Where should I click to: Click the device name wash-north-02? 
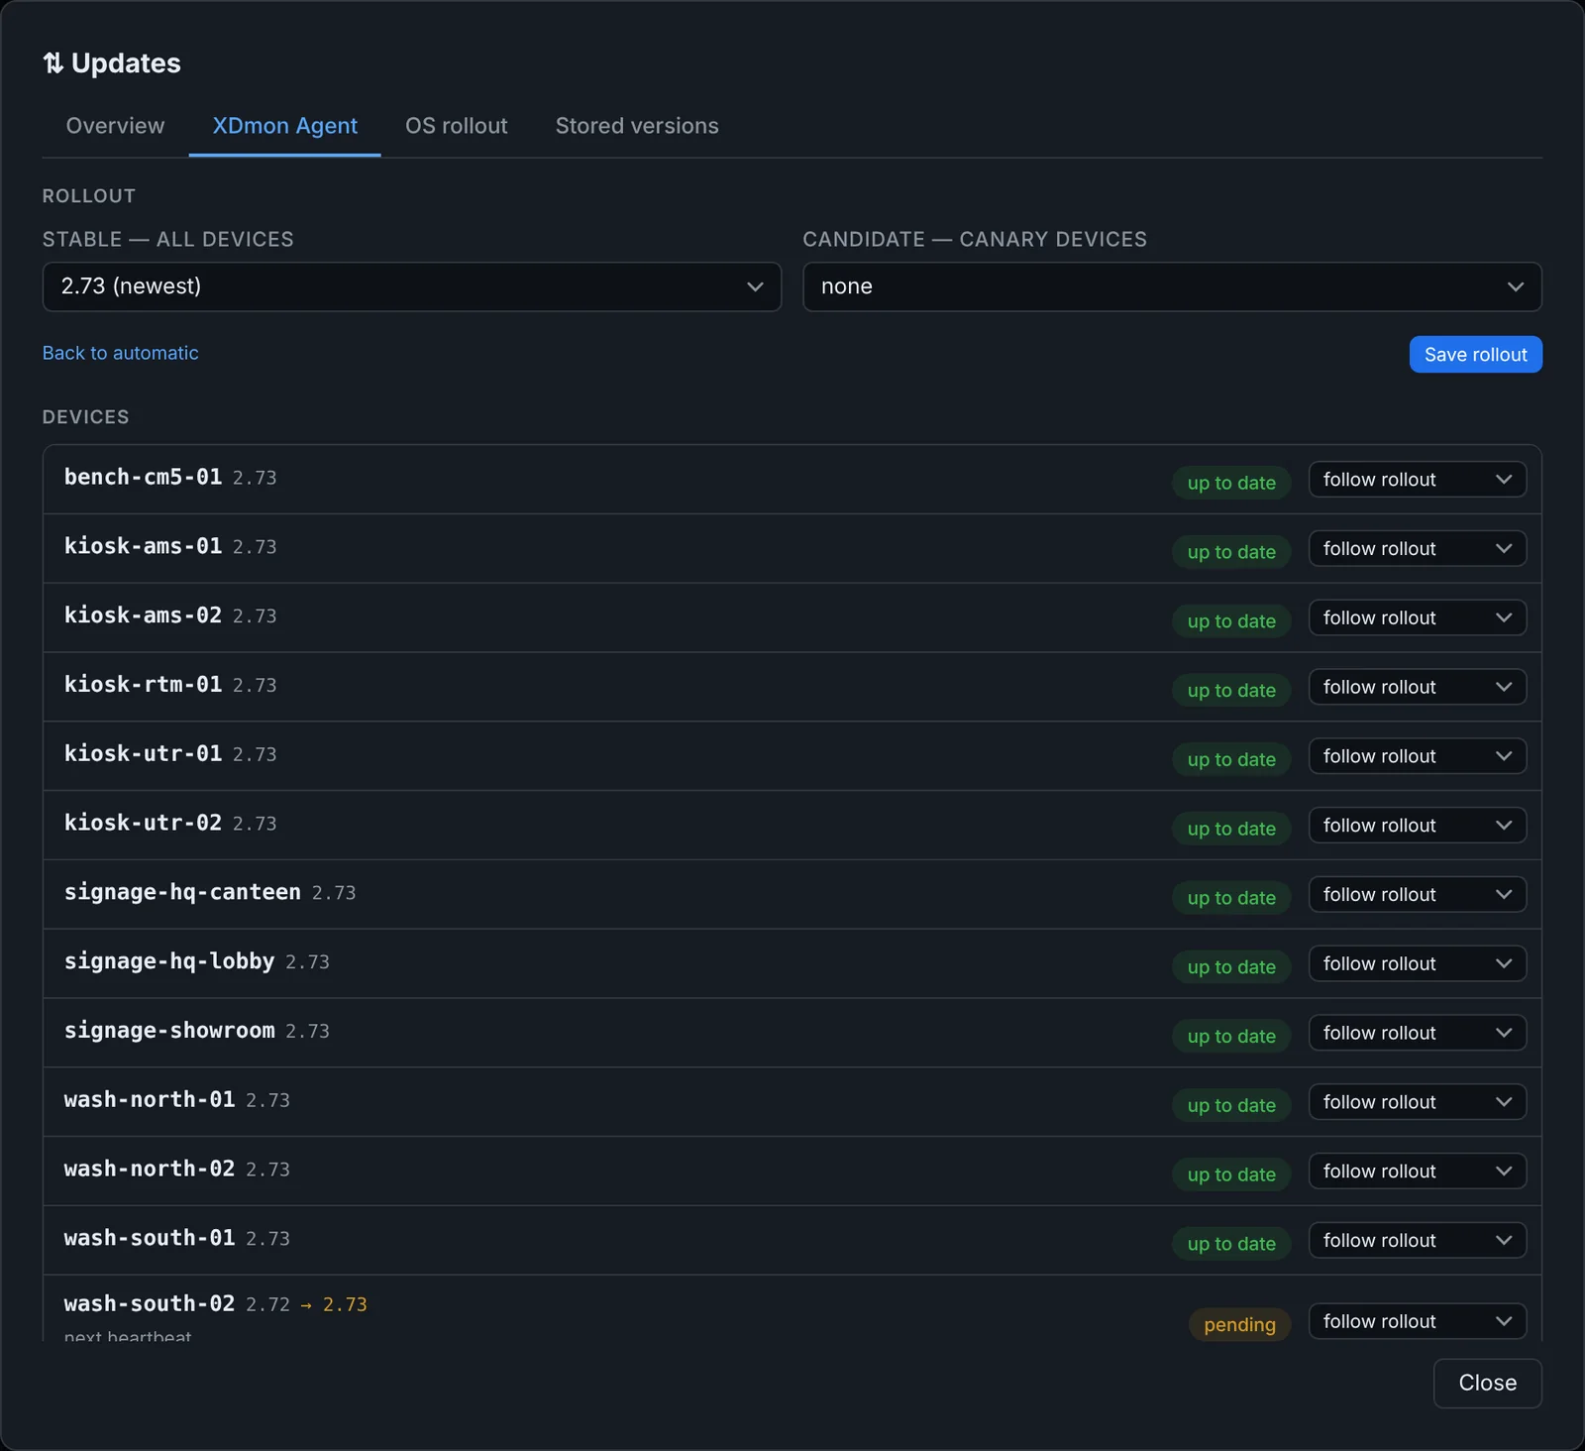(150, 1170)
